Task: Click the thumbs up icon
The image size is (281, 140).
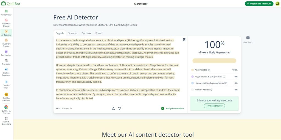Action: click(113, 108)
